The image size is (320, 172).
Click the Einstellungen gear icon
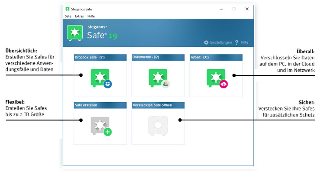[206, 42]
